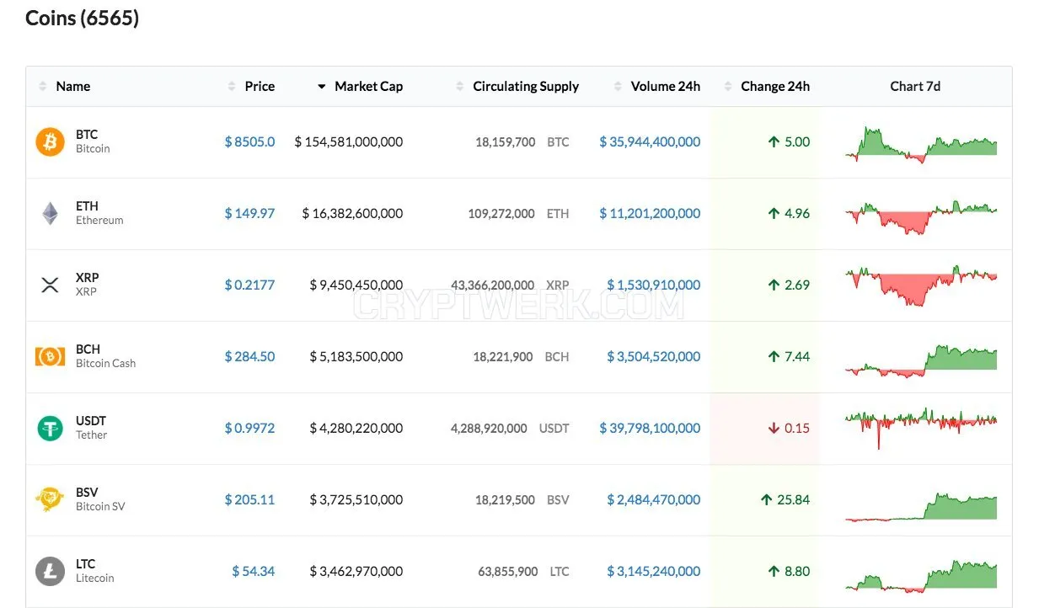
Task: Open the USDT price link $ 0.9972
Action: click(249, 428)
